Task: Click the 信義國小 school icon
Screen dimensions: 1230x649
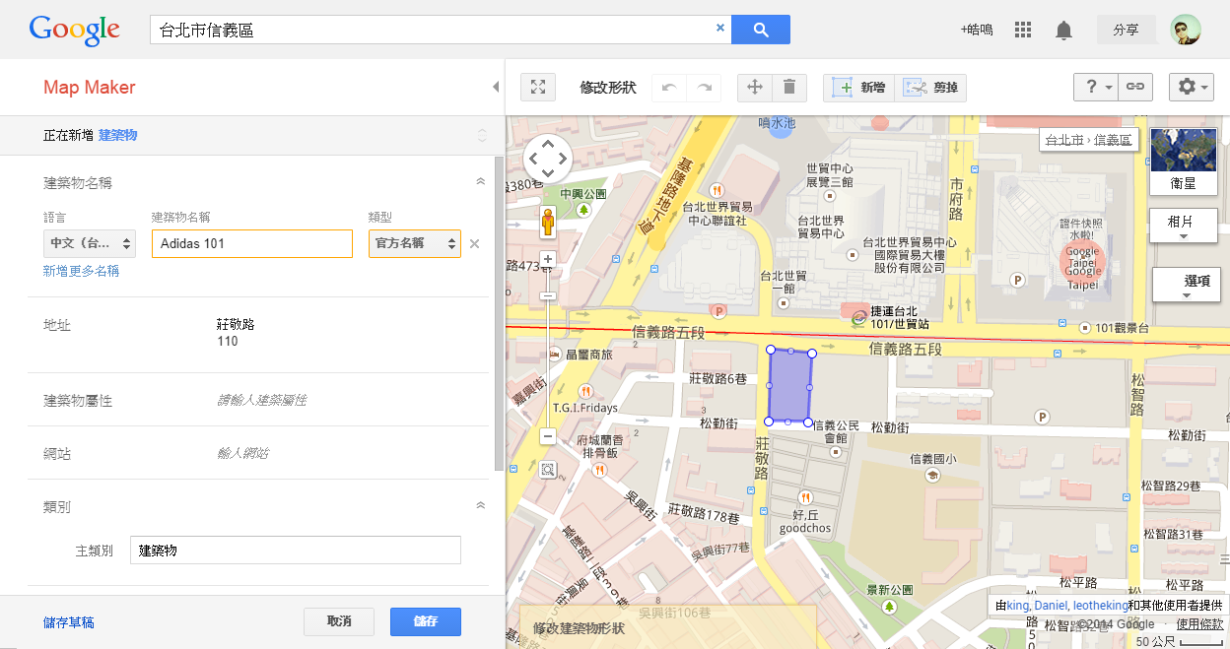Action: tap(931, 476)
